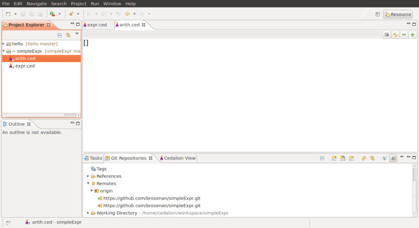419x228 pixels.
Task: Close the Project Explorer view tab
Action: click(48, 25)
